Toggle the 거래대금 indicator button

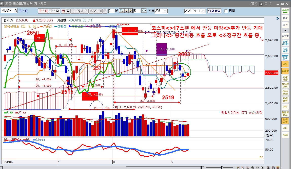285,78
